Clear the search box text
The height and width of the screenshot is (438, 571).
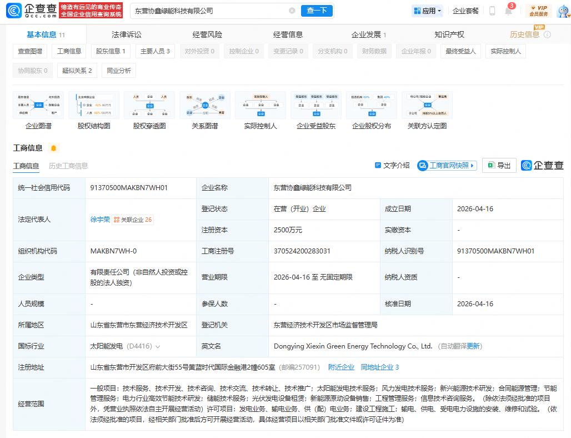tap(292, 11)
